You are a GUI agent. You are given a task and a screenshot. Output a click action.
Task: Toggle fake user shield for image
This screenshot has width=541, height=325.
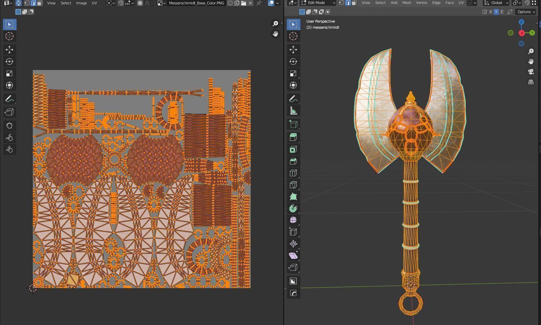pyautogui.click(x=230, y=3)
